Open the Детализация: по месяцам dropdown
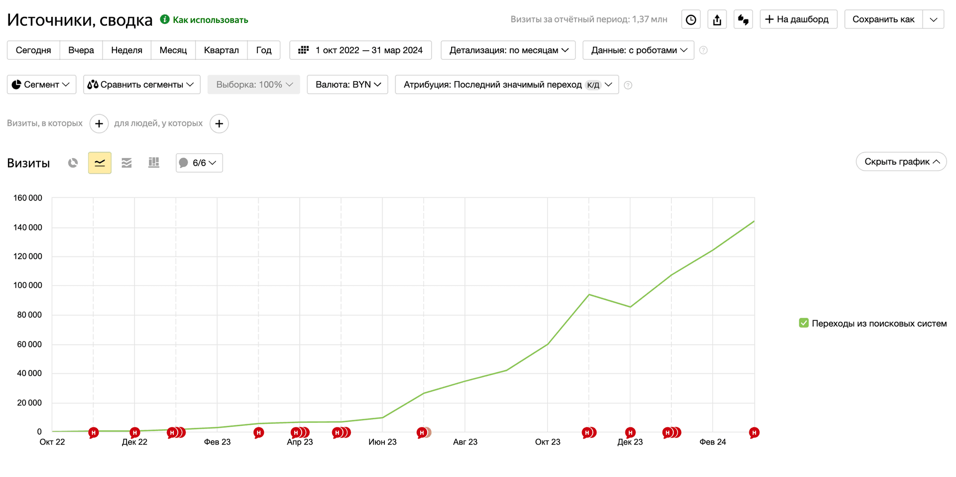 (x=508, y=50)
